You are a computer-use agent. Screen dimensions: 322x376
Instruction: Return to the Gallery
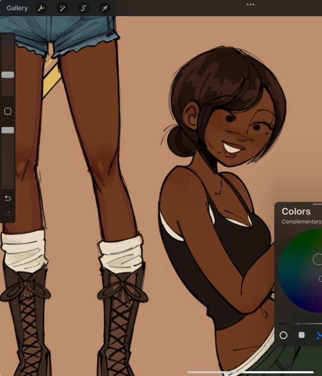point(17,8)
